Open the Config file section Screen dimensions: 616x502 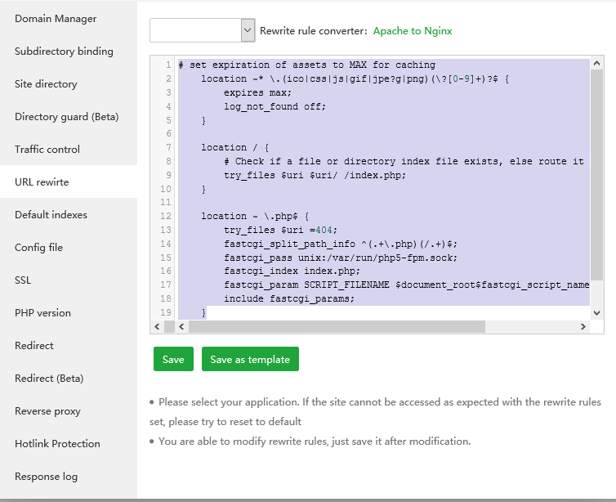pyautogui.click(x=38, y=247)
